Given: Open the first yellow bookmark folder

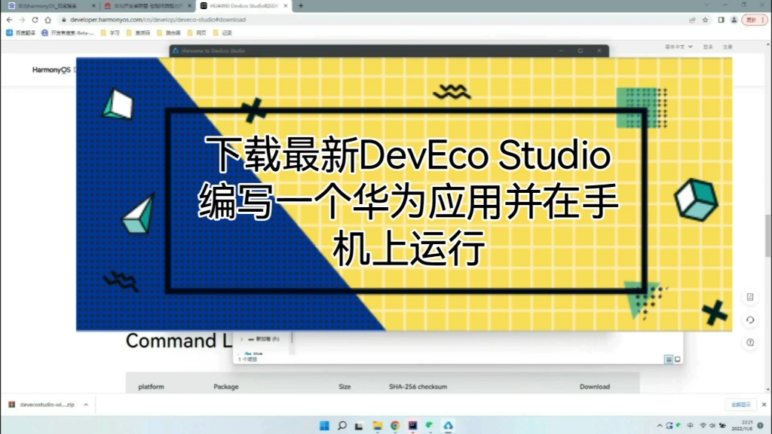Looking at the screenshot, I should pyautogui.click(x=110, y=32).
